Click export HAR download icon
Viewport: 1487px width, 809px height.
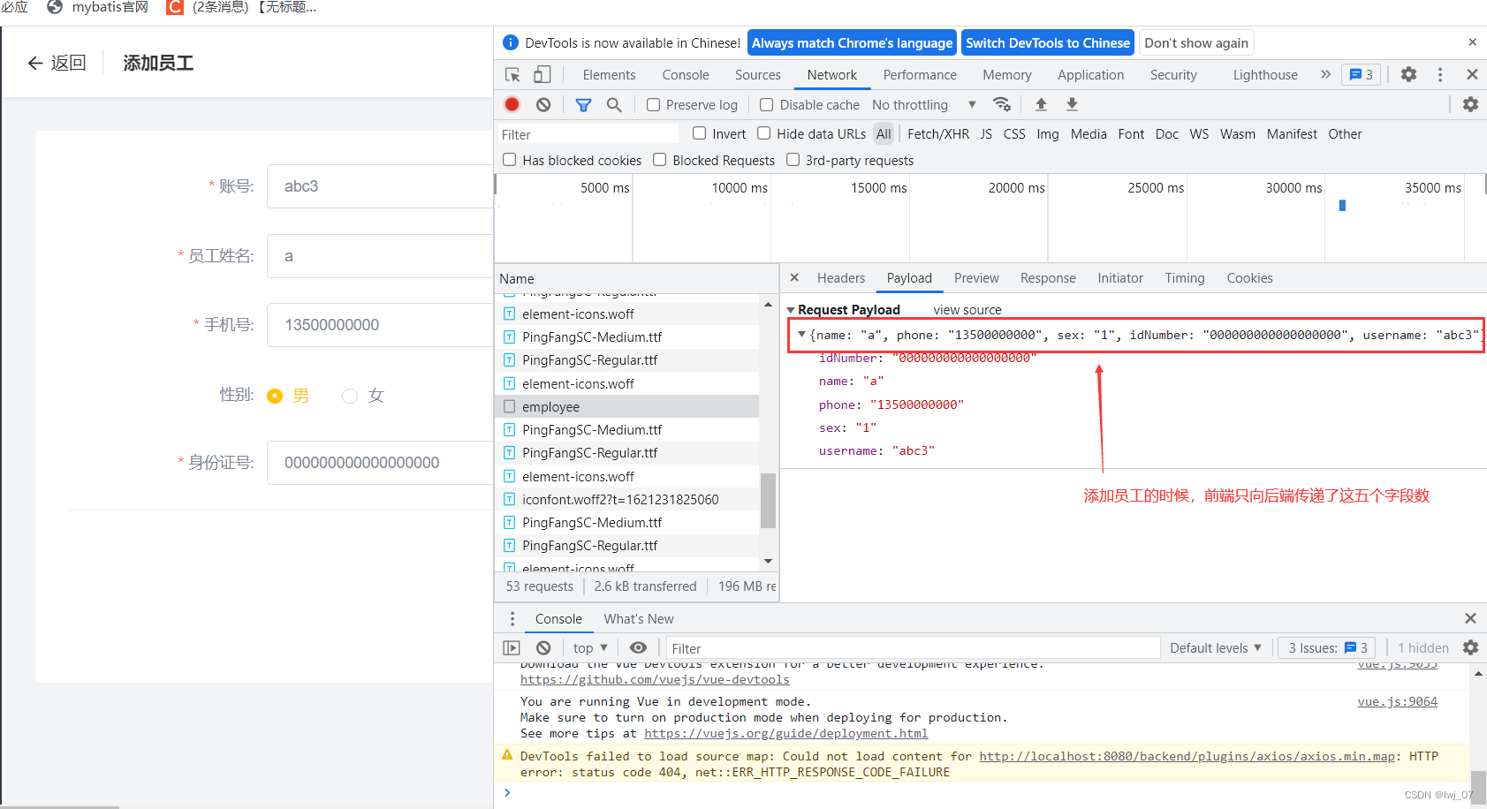coord(1072,104)
